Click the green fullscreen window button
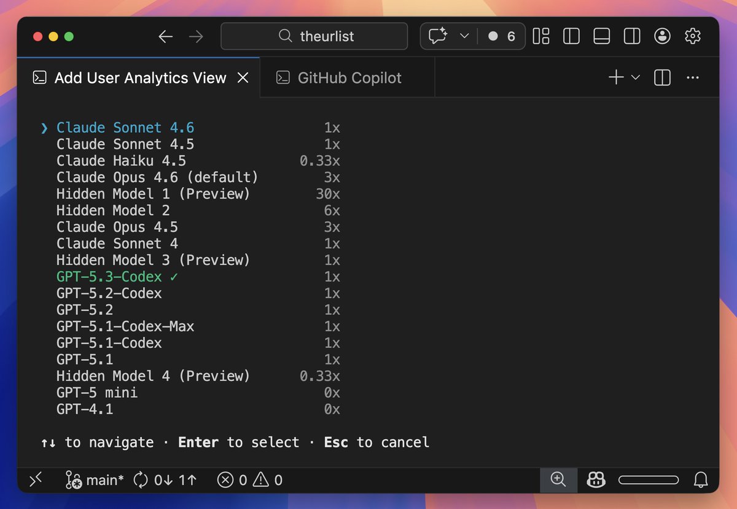This screenshot has height=509, width=737. pos(69,37)
